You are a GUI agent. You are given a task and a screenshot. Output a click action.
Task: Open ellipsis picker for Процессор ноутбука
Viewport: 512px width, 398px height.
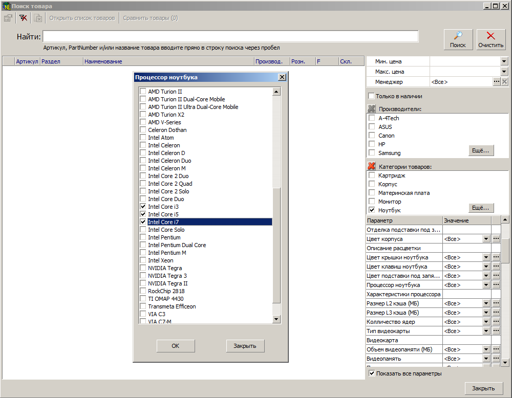(496, 285)
